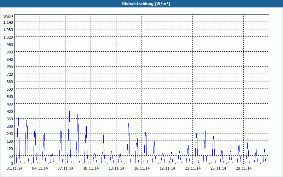The height and width of the screenshot is (177, 283).
Task: Click the 60 y-axis label
Action: [11, 156]
